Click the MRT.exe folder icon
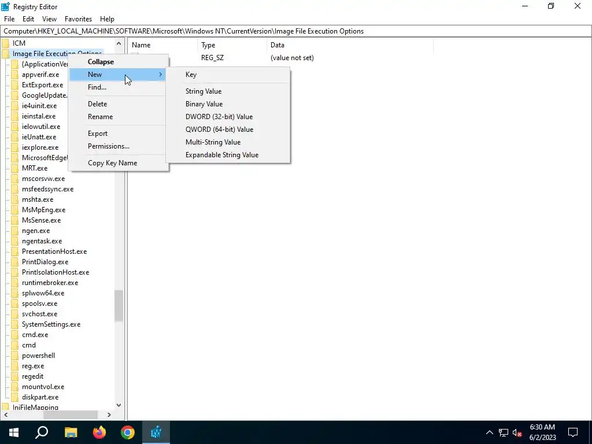The image size is (592, 444). [x=14, y=168]
